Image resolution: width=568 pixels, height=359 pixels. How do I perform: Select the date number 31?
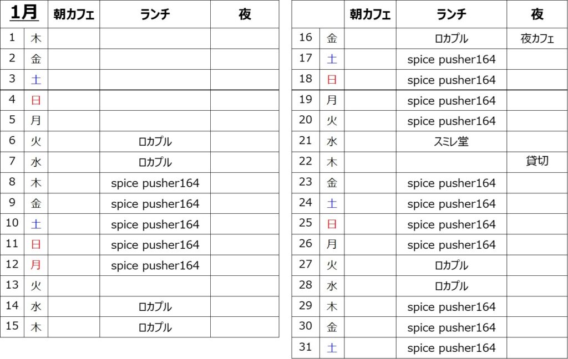pyautogui.click(x=306, y=347)
